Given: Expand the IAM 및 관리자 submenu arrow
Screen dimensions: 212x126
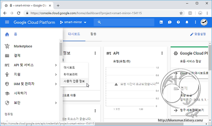Looking at the screenshot, I should (x=56, y=84).
